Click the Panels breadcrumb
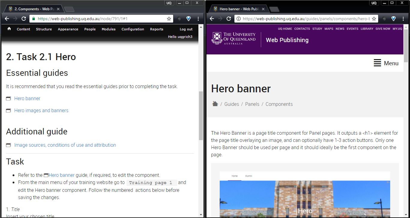This screenshot has width=410, height=218. [252, 104]
